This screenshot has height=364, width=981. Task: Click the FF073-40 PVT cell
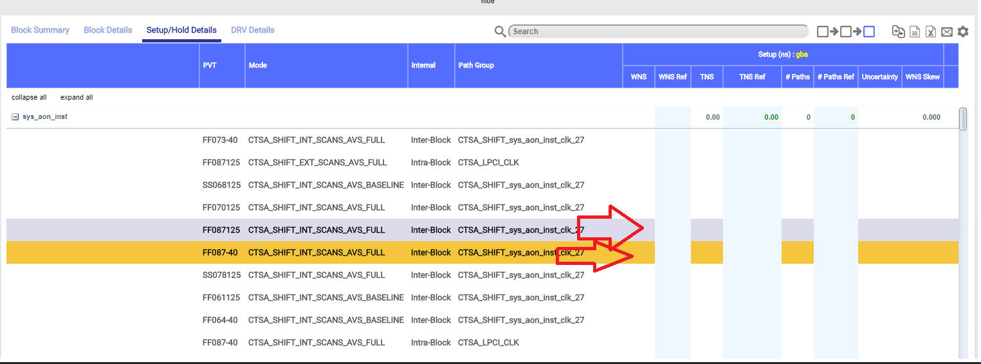point(220,140)
